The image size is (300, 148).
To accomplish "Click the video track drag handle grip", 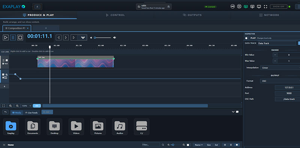I will click(3, 60).
